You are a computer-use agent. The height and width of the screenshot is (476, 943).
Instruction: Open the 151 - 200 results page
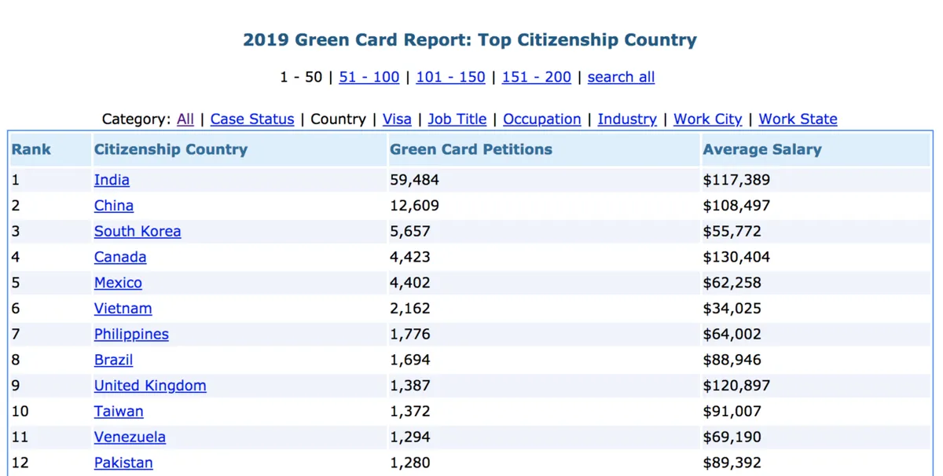(536, 77)
